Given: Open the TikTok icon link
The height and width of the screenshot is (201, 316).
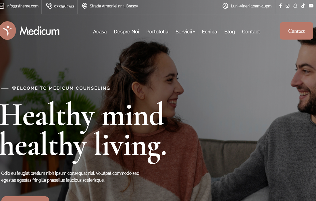Looking at the screenshot, I should (303, 6).
